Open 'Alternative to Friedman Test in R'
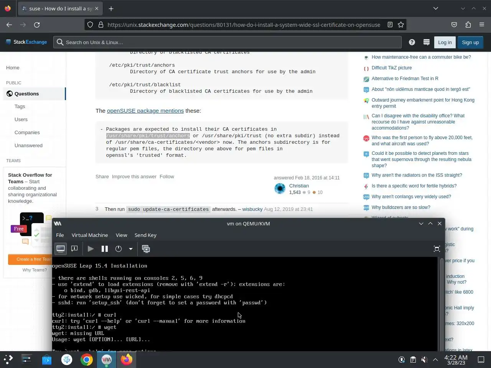 (x=405, y=79)
